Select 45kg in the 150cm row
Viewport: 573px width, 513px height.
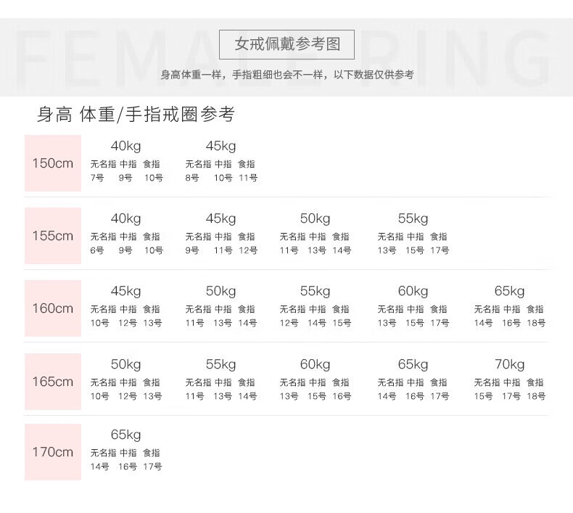coord(220,146)
